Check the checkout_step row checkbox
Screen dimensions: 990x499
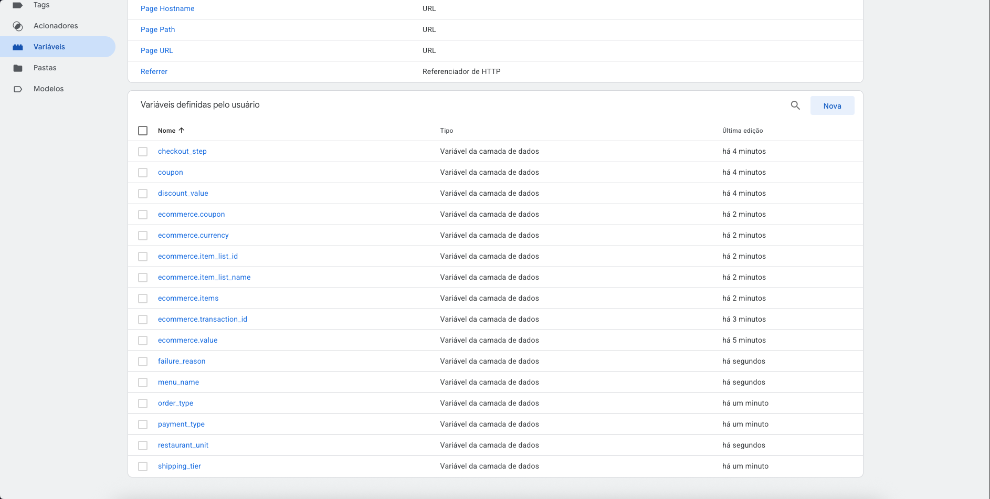tap(143, 152)
